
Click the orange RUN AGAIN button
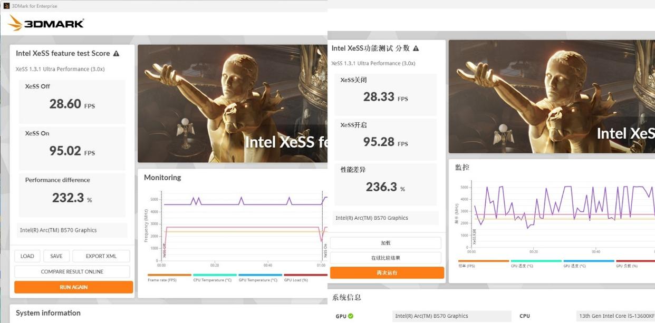click(x=74, y=287)
